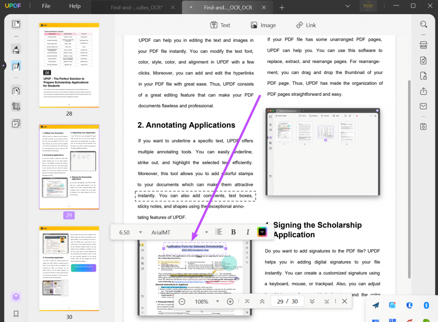Open the font size dropdown showing 6.50

pyautogui.click(x=128, y=232)
